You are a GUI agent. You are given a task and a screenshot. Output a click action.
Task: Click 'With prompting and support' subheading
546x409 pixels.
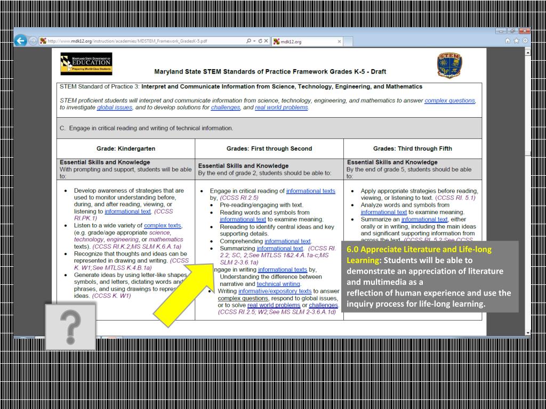pos(126,173)
